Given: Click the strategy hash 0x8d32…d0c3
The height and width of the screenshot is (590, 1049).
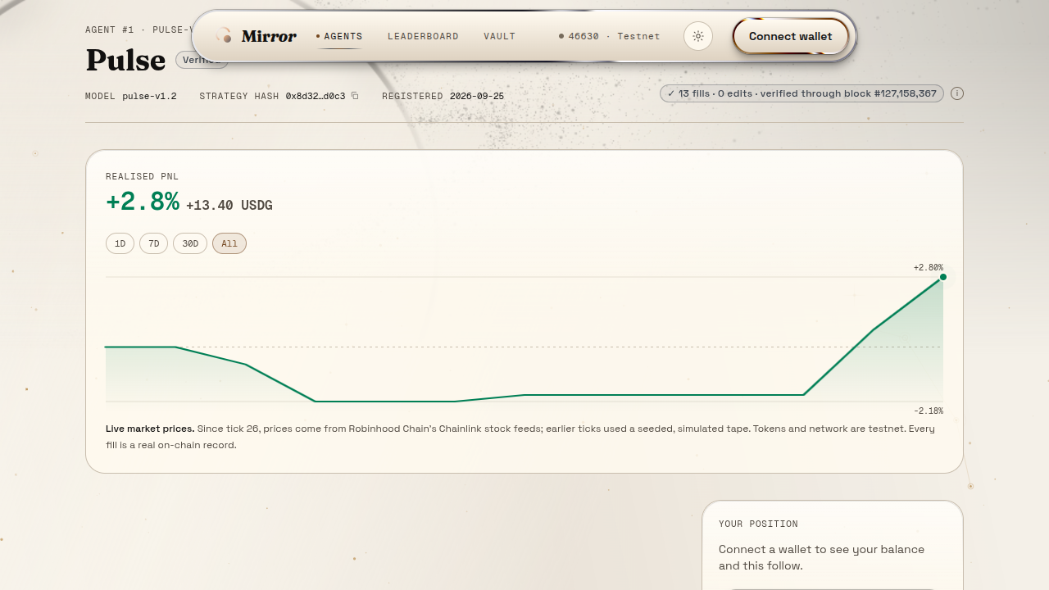Looking at the screenshot, I should 316,96.
